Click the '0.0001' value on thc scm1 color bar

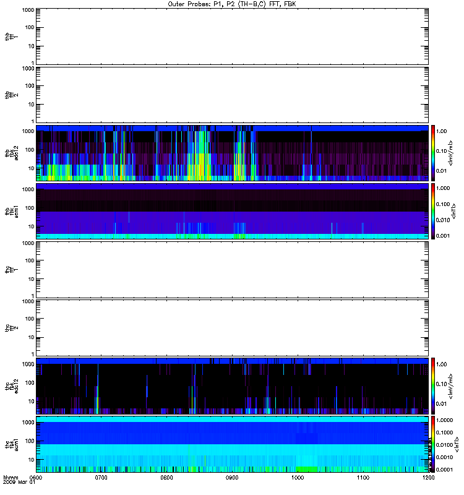click(444, 470)
